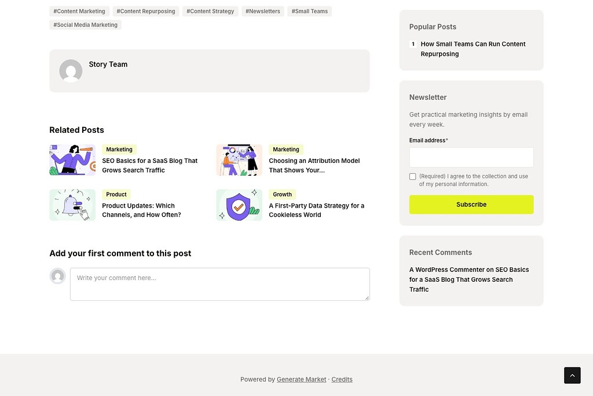Click the popular post rank number 1 badge
This screenshot has height=396, width=593.
[413, 44]
